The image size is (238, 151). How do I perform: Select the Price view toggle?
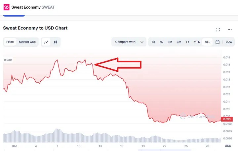click(x=10, y=42)
